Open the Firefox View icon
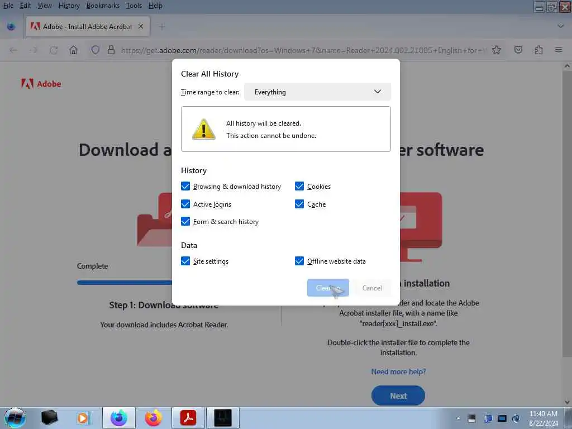572x429 pixels. coord(11,27)
